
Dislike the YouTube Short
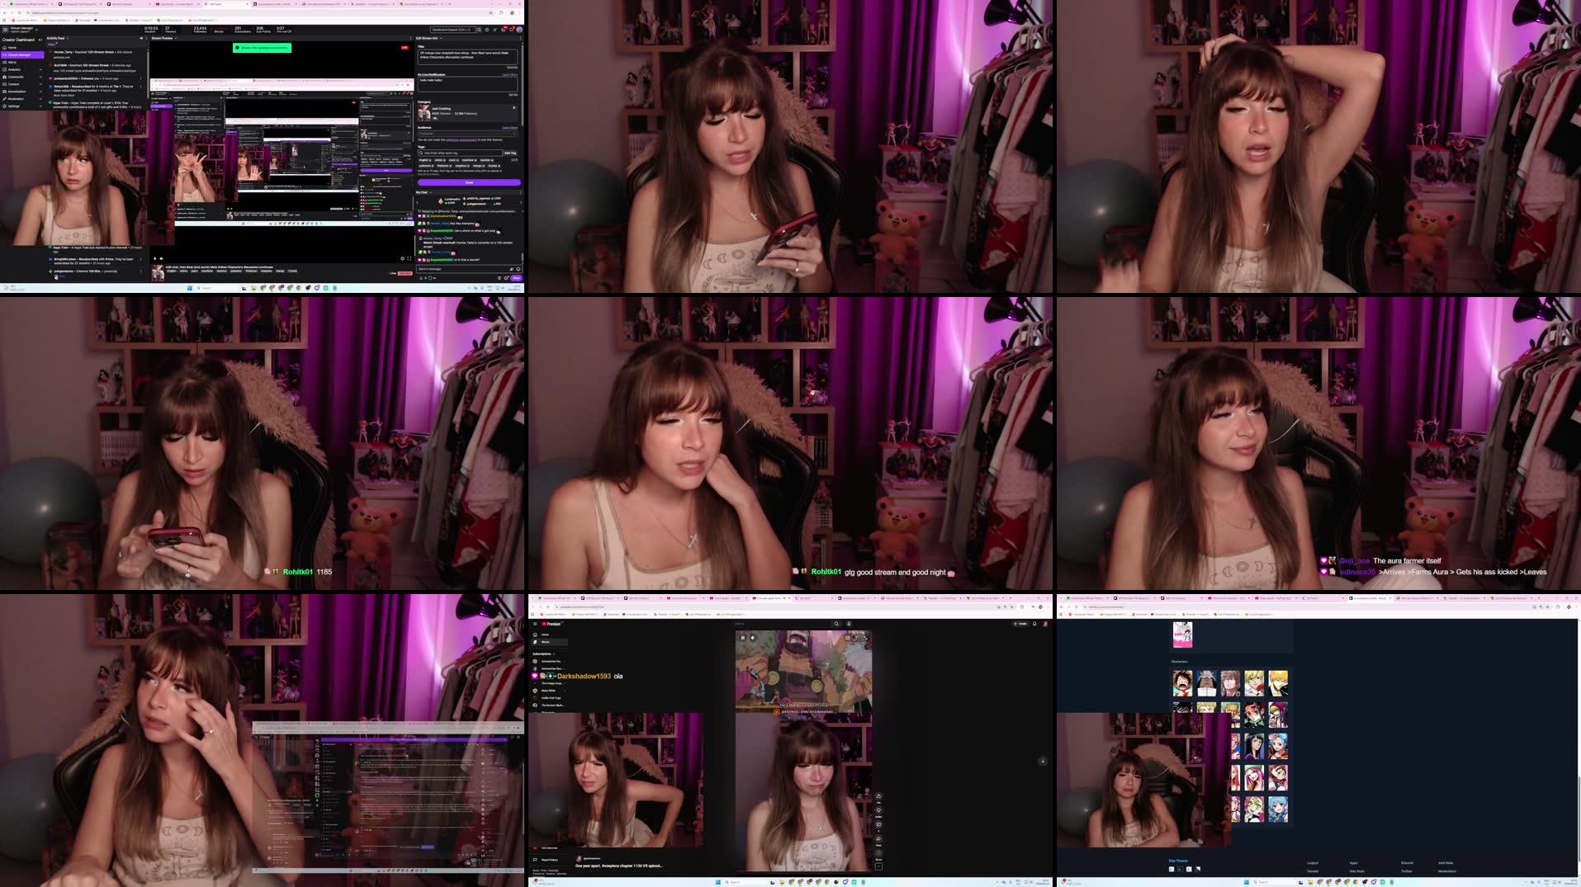pyautogui.click(x=878, y=810)
